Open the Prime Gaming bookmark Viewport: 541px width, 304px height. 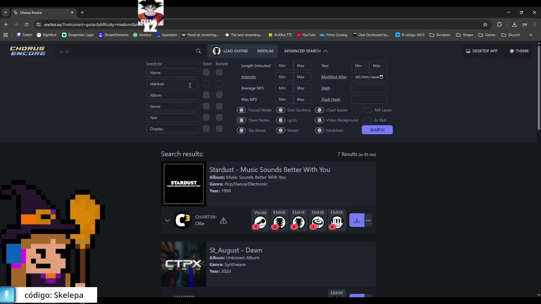(x=333, y=35)
